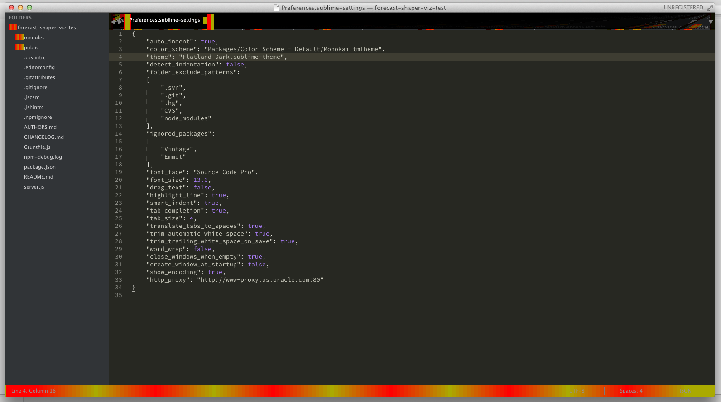Open the .csslintrc file
This screenshot has width=721, height=402.
(x=35, y=57)
